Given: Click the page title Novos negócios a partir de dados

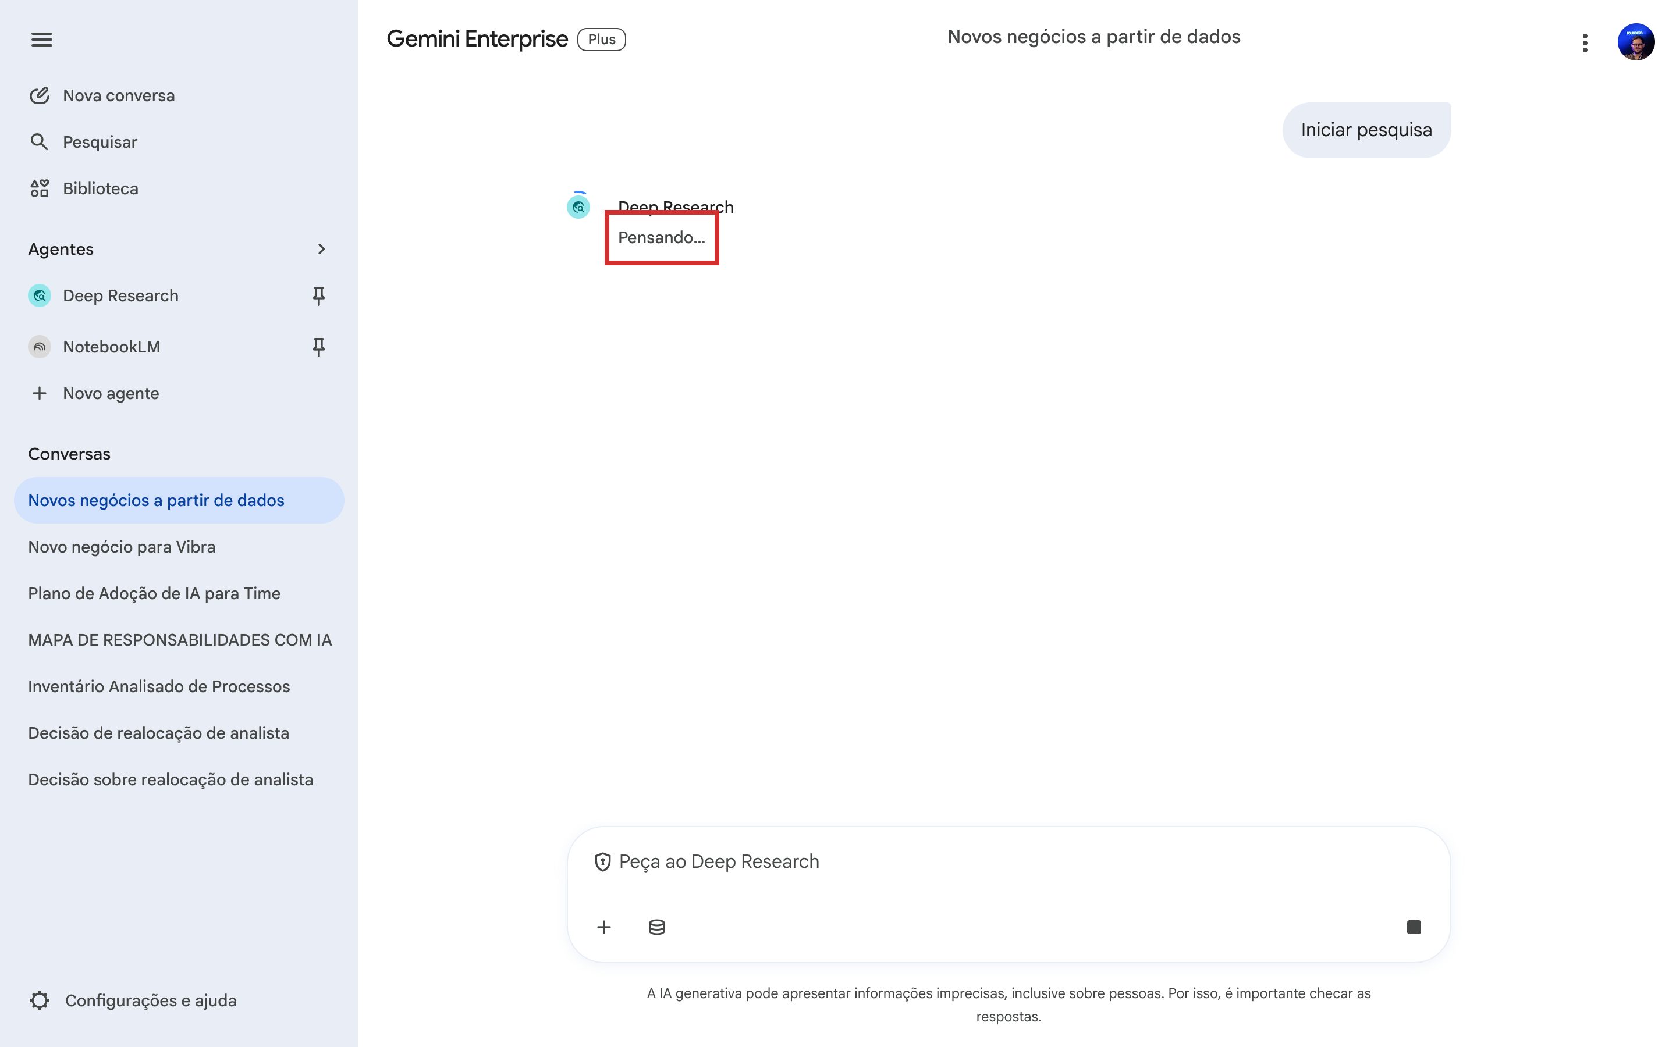Looking at the screenshot, I should (1093, 37).
